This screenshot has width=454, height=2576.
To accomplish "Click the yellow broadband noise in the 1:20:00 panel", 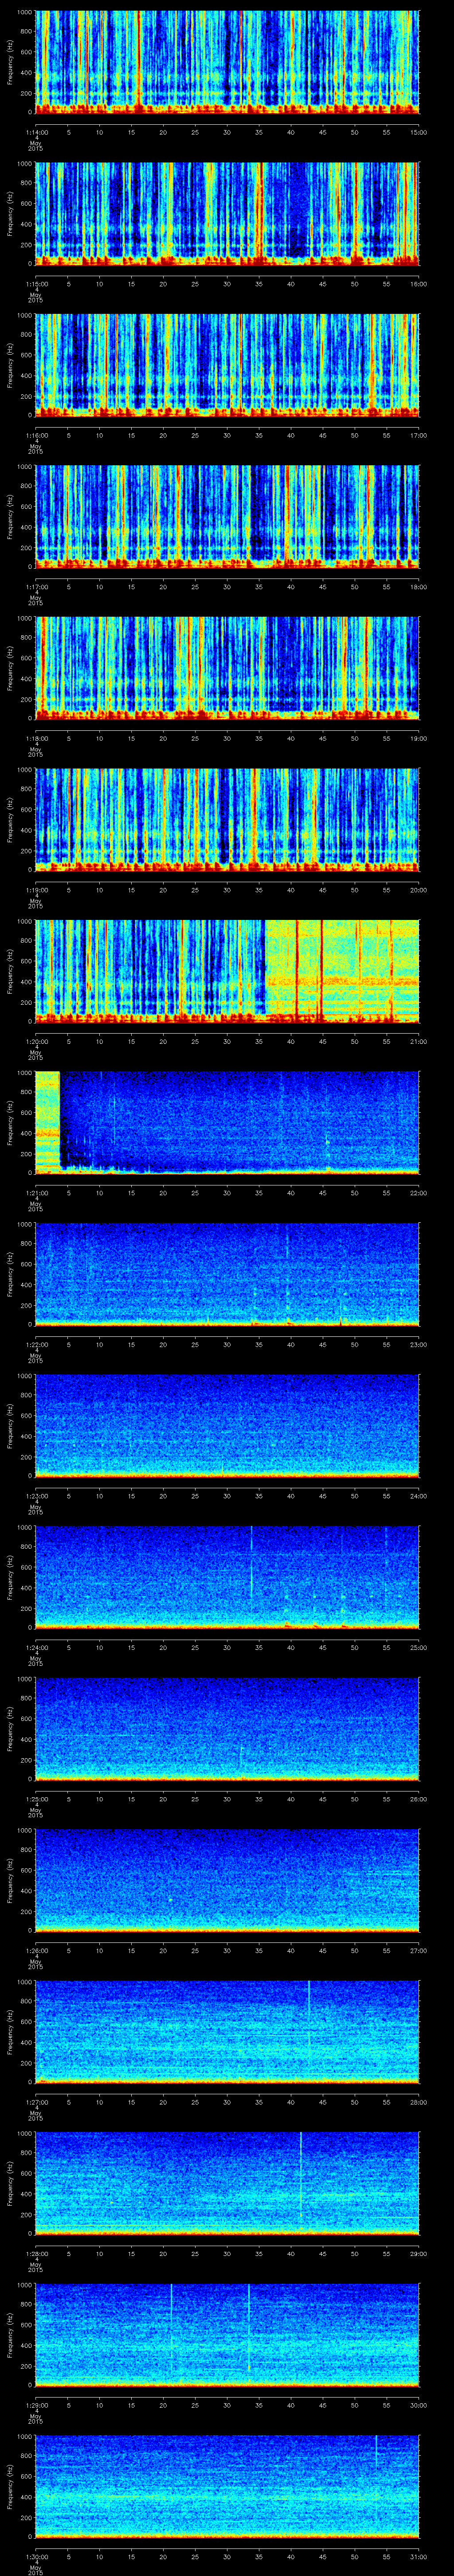I will (341, 970).
